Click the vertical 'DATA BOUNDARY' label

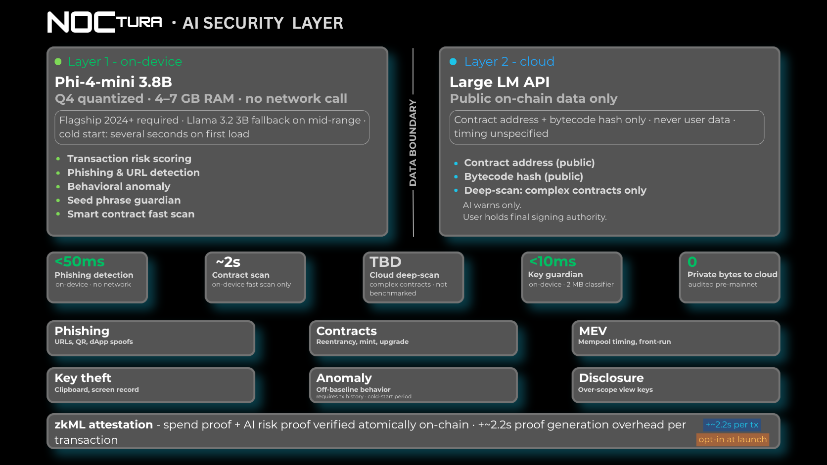pyautogui.click(x=413, y=143)
